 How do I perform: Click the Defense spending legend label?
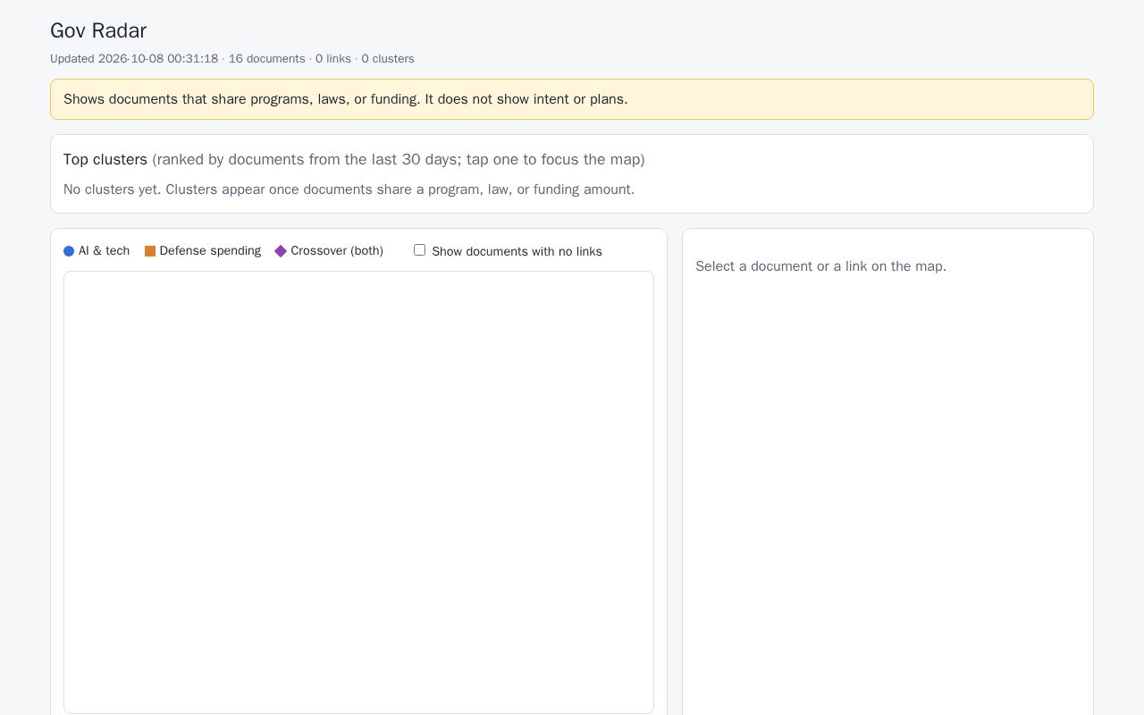coord(210,251)
